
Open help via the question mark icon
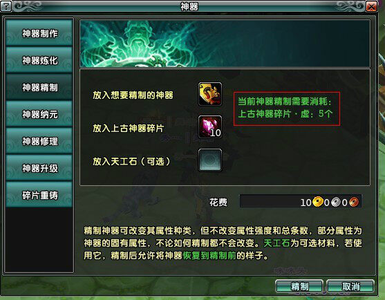tap(6, 6)
